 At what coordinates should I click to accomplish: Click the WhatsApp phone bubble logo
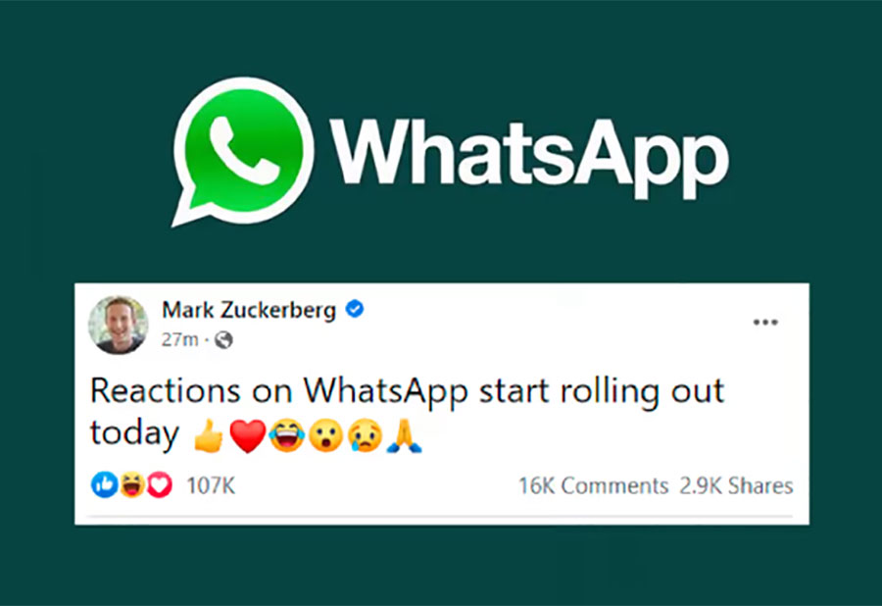242,152
